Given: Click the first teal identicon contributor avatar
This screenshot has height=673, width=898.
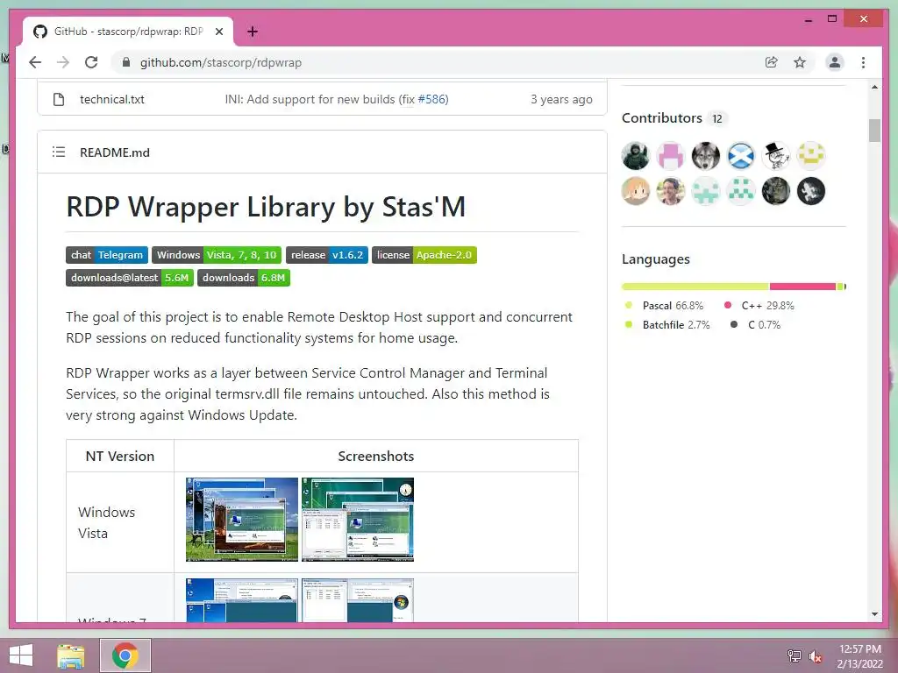Looking at the screenshot, I should [706, 190].
